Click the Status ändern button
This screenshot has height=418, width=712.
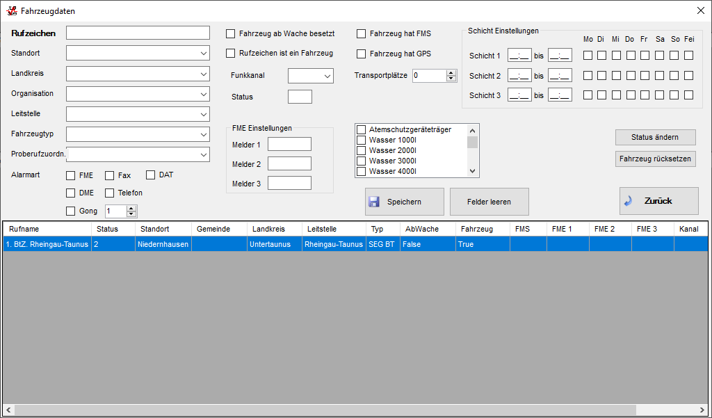pos(655,137)
